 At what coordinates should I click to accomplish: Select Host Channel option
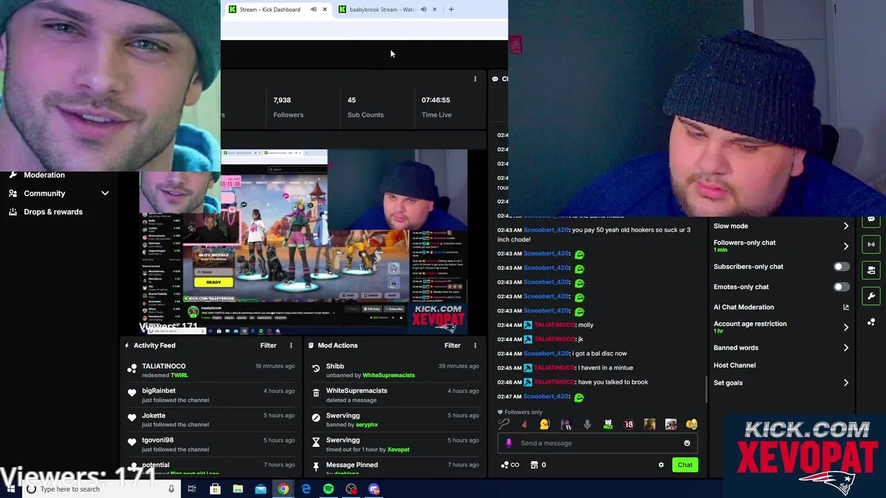[x=734, y=365]
